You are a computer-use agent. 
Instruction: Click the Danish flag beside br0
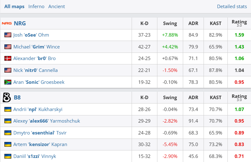[8, 58]
